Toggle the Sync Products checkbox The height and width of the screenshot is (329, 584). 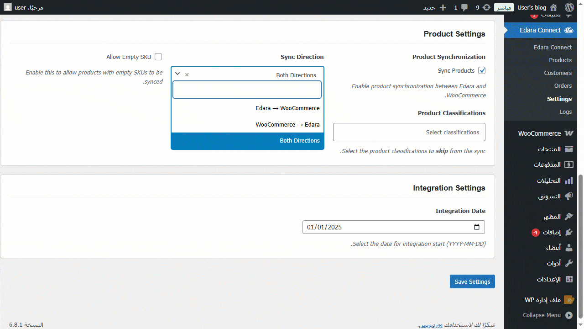click(x=482, y=71)
